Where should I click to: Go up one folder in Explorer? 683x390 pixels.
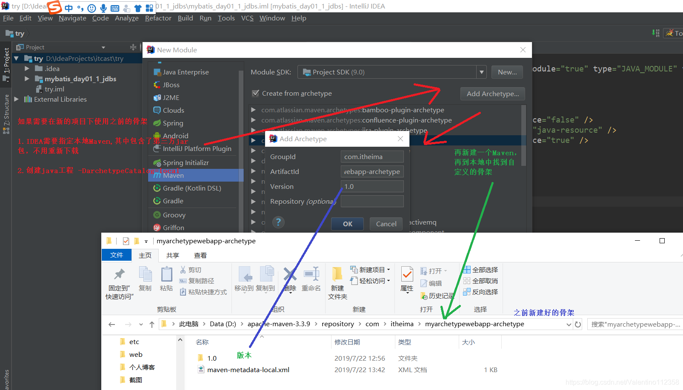(x=152, y=325)
